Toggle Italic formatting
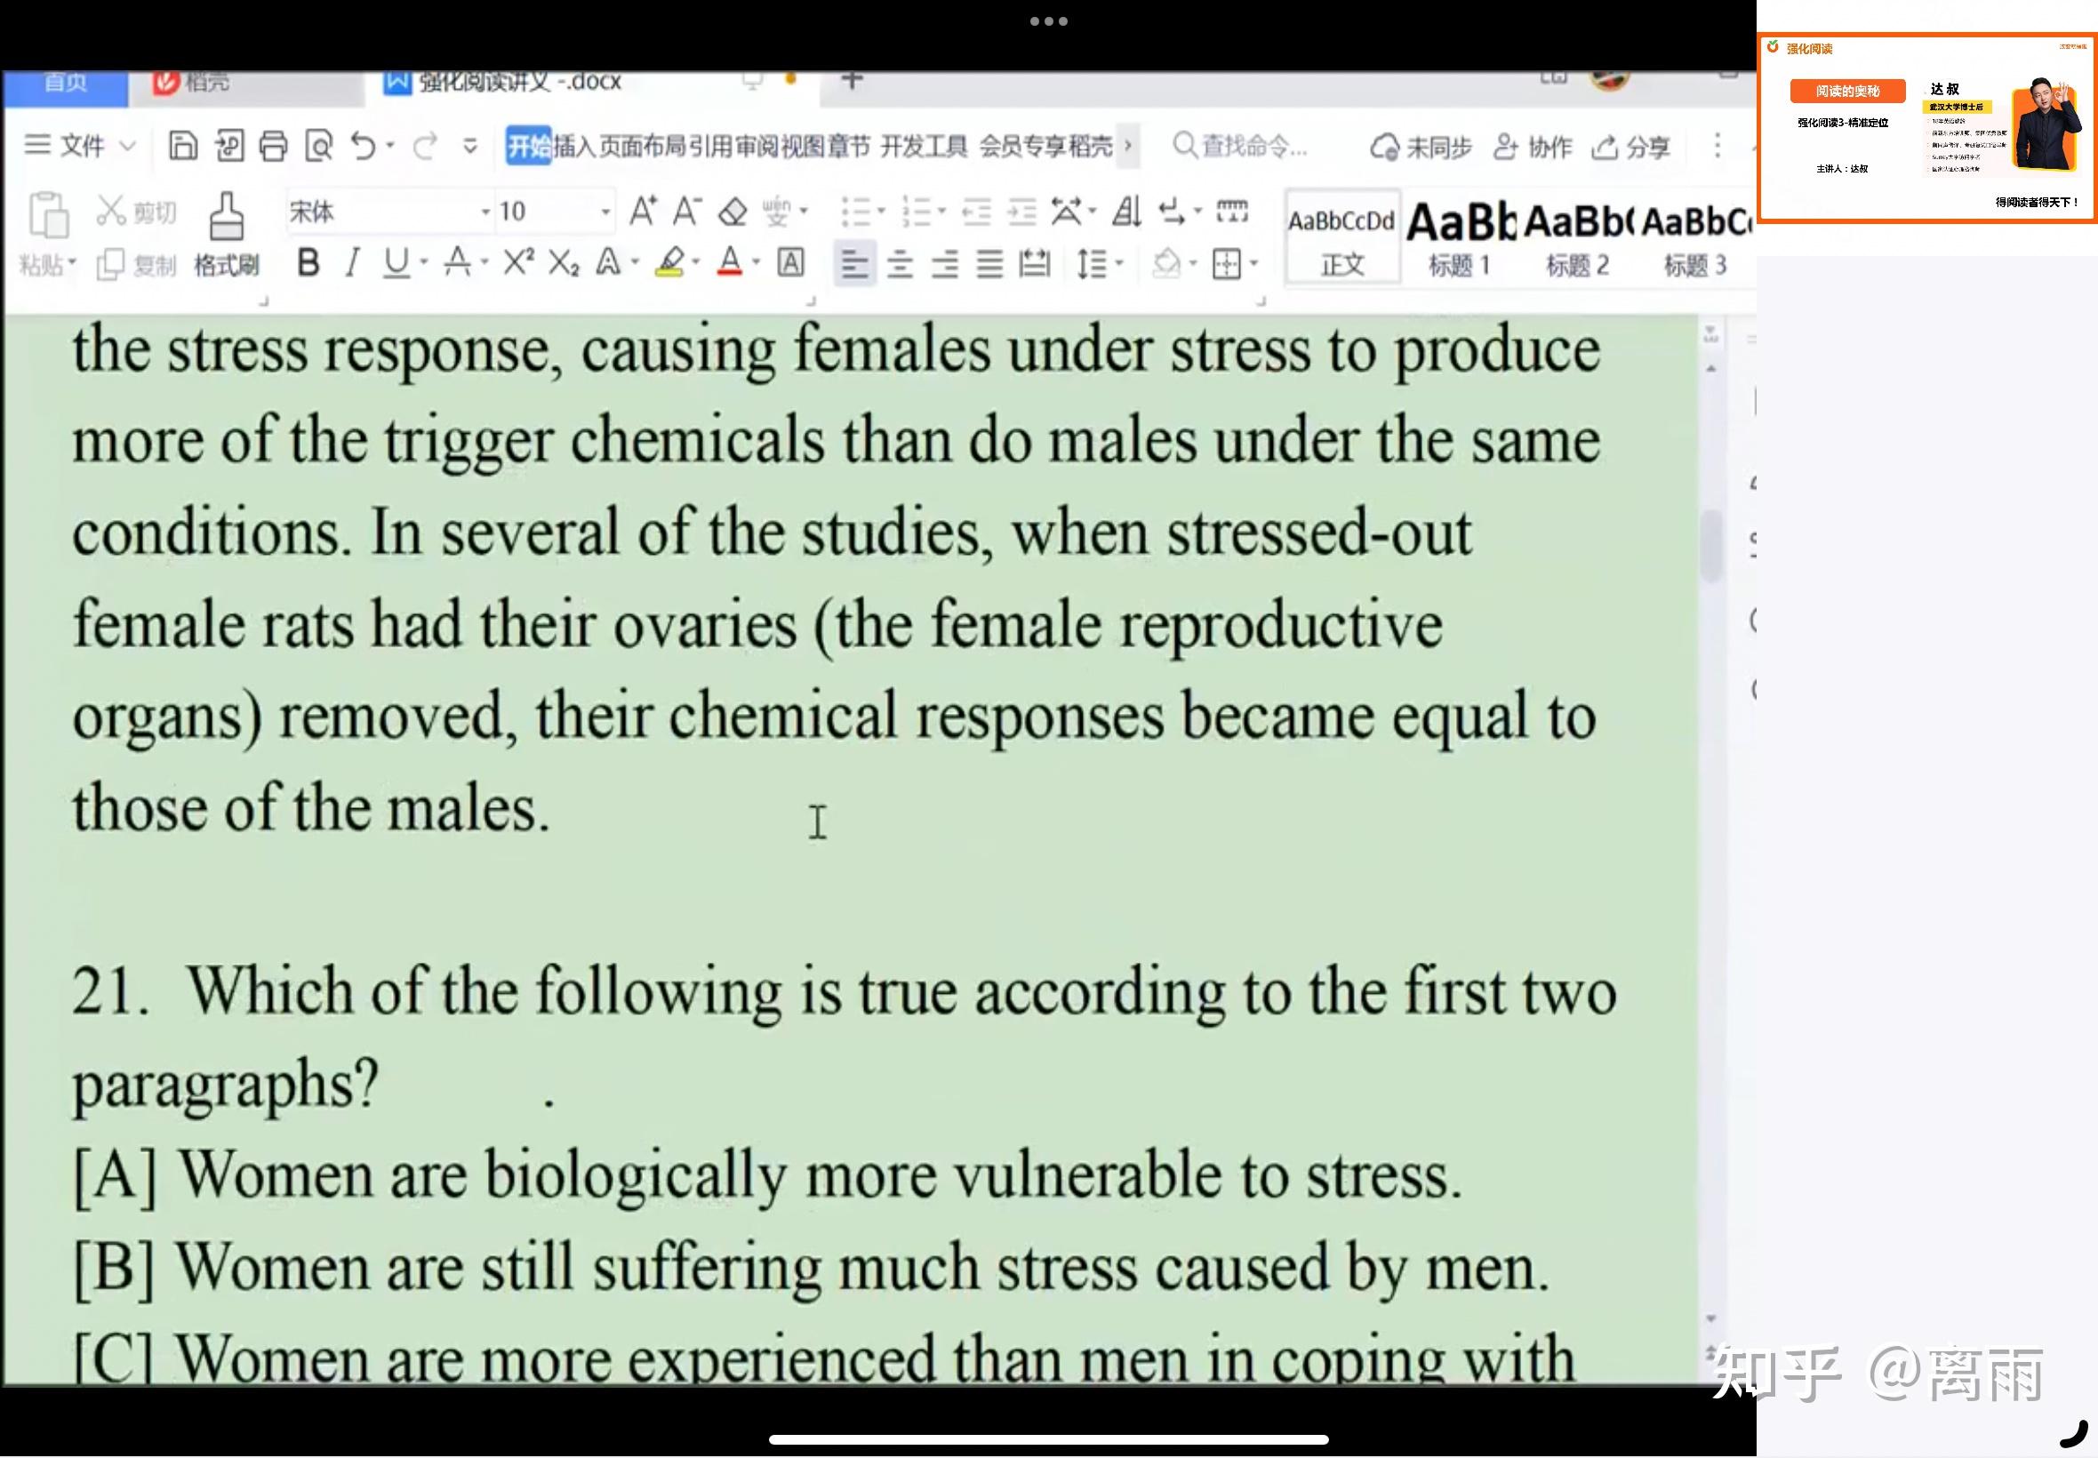 point(352,263)
